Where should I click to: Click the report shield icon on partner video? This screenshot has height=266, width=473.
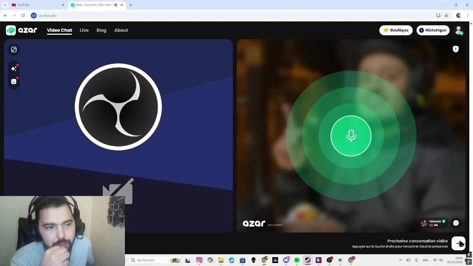pyautogui.click(x=456, y=49)
